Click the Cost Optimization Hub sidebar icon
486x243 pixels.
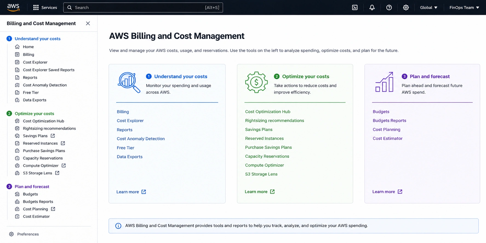click(17, 121)
